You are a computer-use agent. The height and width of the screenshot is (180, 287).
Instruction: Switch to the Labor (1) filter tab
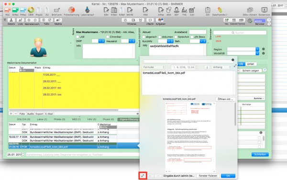click(42, 119)
